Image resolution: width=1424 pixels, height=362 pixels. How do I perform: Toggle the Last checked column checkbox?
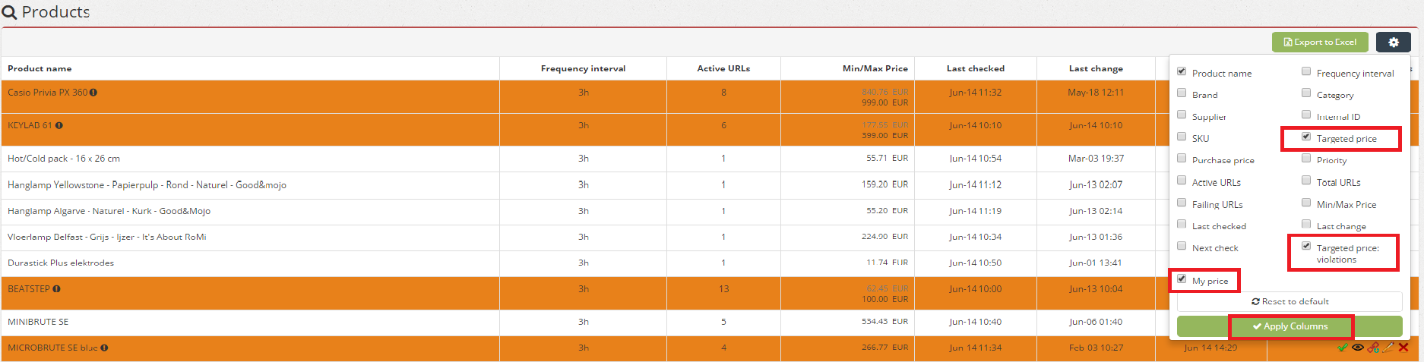(x=1182, y=224)
